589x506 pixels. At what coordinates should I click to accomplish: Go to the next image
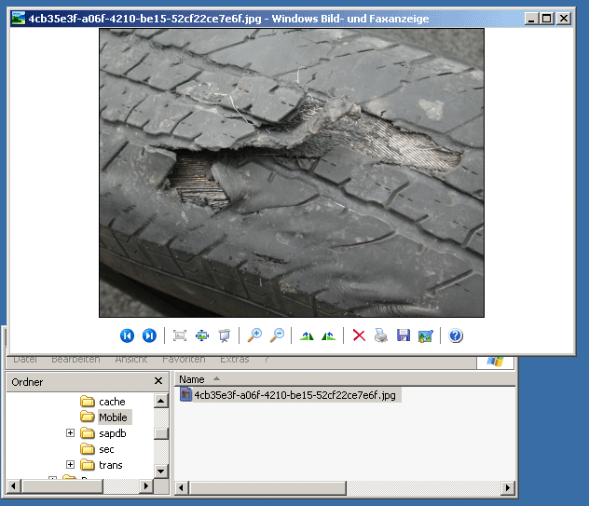(149, 335)
